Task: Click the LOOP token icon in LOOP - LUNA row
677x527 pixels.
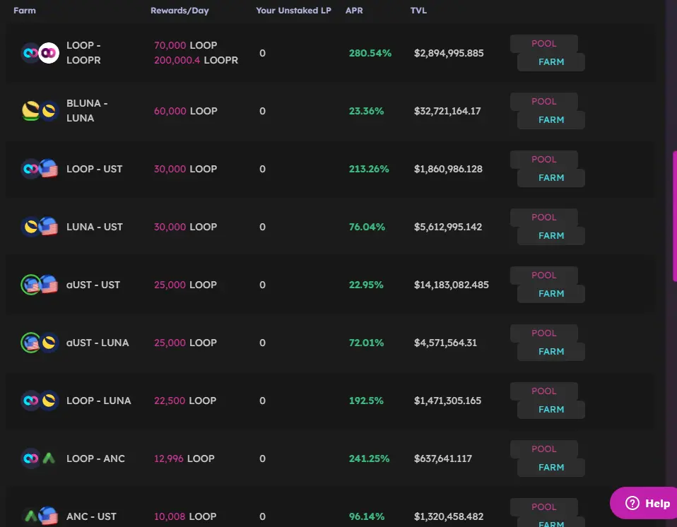Action: click(x=30, y=401)
